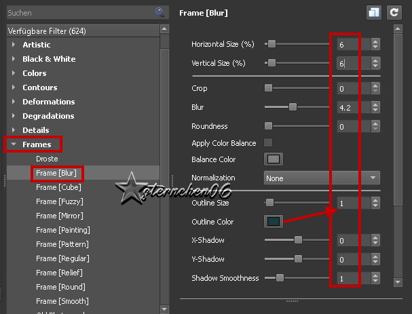This screenshot has width=412, height=314.
Task: Increase the Vertical Size stepper value
Action: [x=375, y=60]
